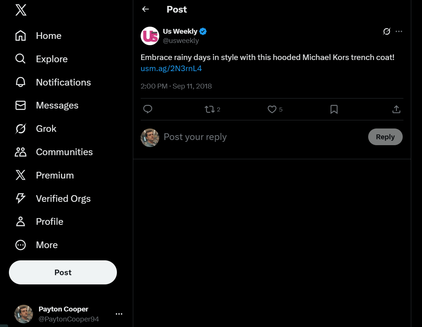This screenshot has width=422, height=327.
Task: Open Grok actions icon on post
Action: (x=387, y=31)
